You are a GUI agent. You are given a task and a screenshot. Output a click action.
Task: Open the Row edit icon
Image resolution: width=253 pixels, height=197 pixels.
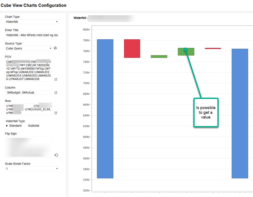(x=56, y=112)
